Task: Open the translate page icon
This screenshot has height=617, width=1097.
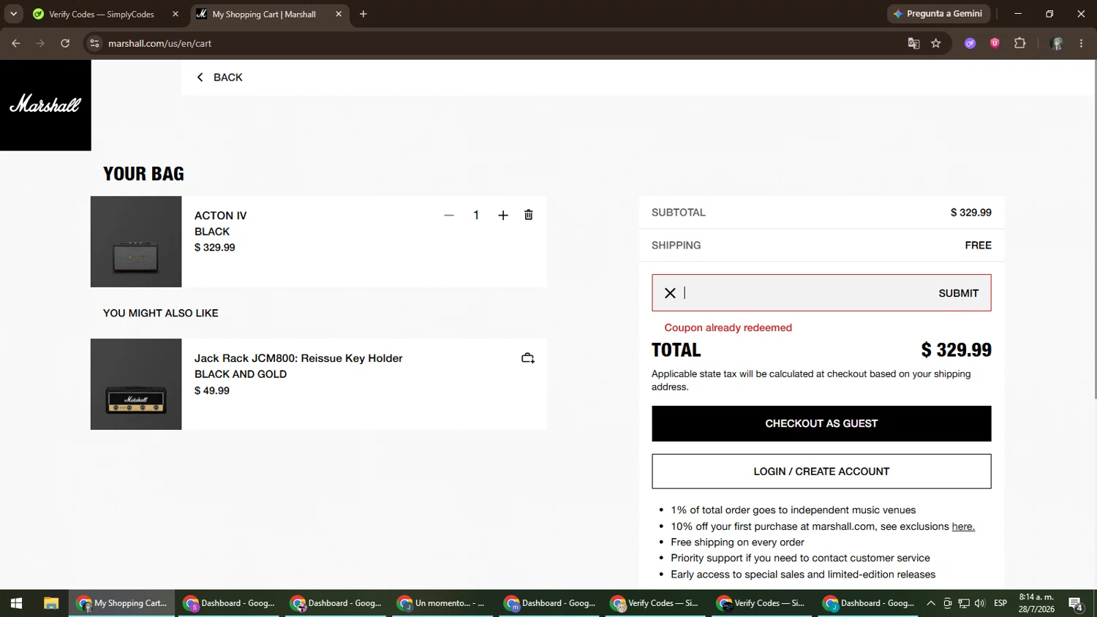Action: (x=913, y=43)
